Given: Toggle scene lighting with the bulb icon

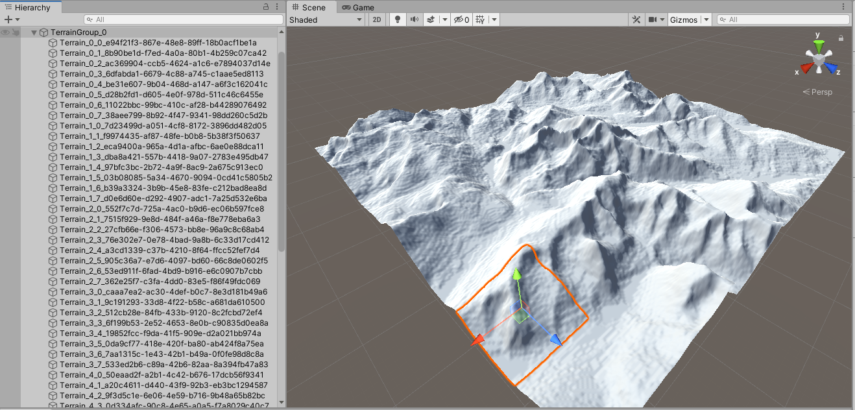Looking at the screenshot, I should pyautogui.click(x=396, y=19).
